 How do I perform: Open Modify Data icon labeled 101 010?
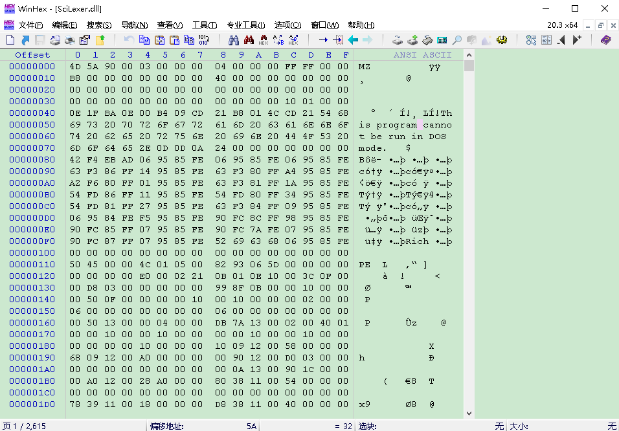204,40
